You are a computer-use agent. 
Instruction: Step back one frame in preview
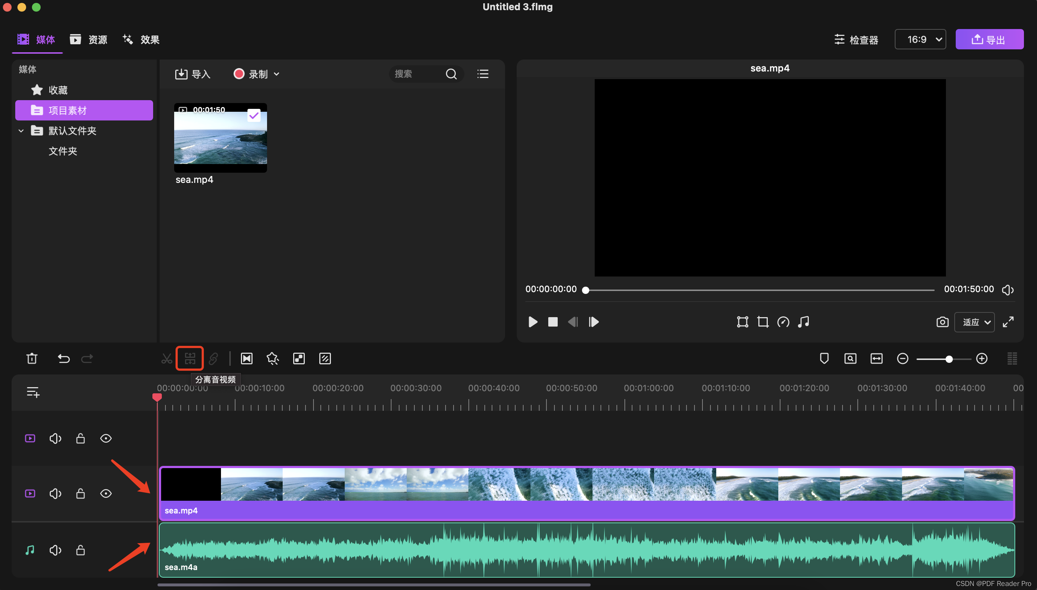click(573, 322)
